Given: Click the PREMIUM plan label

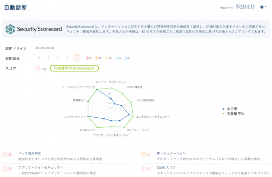Looking at the screenshot, I should 245,7.
